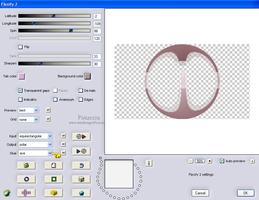The width and height of the screenshot is (259, 200).
Task: Click the 50% zoom level button
Action: 200,161
